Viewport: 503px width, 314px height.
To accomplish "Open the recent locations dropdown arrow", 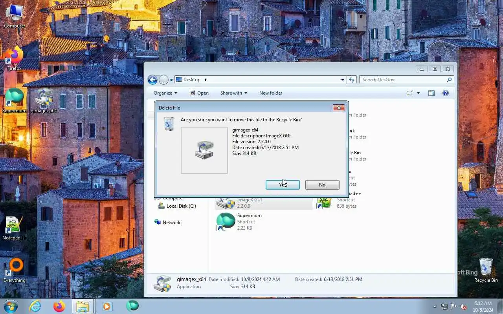I will 171,80.
